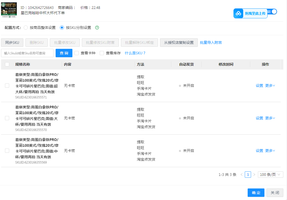
Task: Tick the select-all checkbox in table header
Action: pyautogui.click(x=7, y=64)
